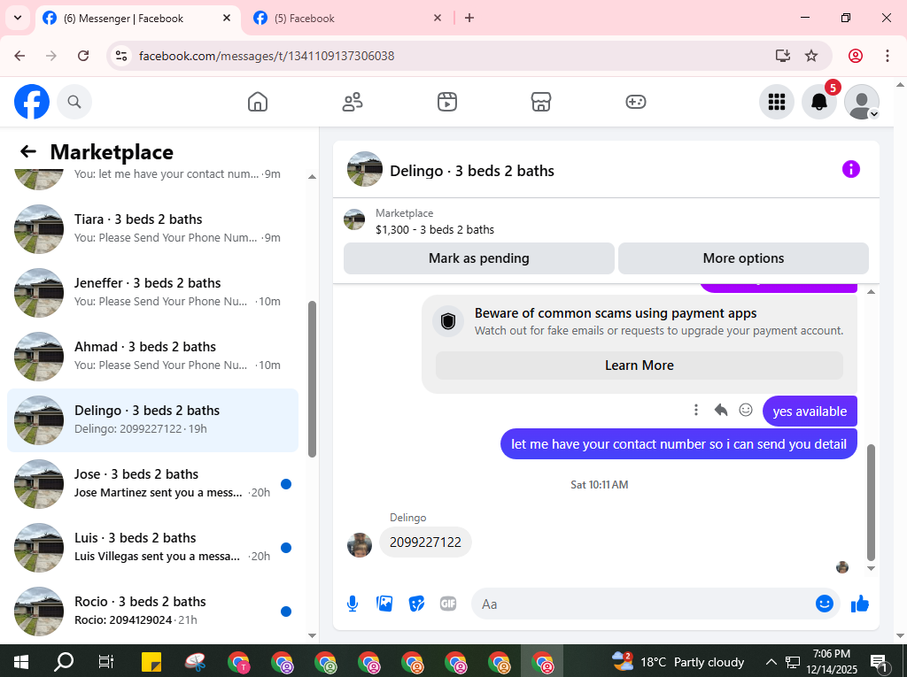Show hidden system tray icons
907x677 pixels.
pos(771,661)
